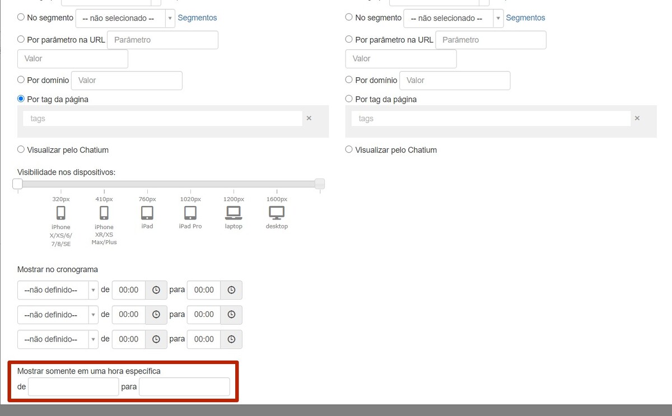Select left 'Visualizar pelo Chatium' radio option
Screen dimensions: 672x416
click(x=21, y=149)
